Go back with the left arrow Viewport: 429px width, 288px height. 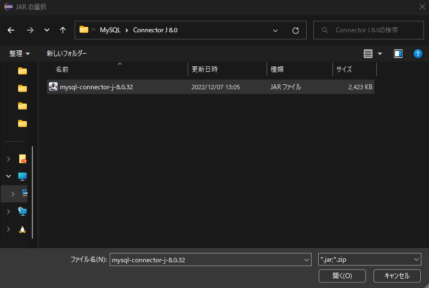(x=11, y=30)
